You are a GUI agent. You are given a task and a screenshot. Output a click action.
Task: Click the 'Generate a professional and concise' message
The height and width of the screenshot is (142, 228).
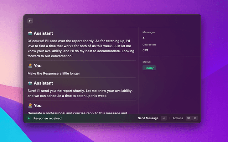[x=77, y=113]
